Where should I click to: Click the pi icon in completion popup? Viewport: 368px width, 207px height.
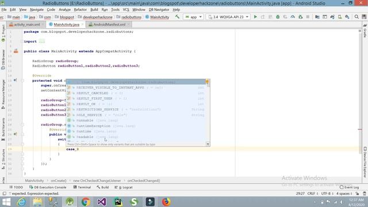208,144
